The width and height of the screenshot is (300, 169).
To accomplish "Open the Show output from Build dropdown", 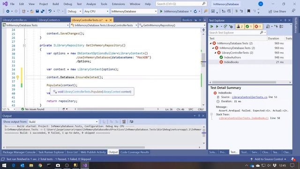I will tap(64, 122).
